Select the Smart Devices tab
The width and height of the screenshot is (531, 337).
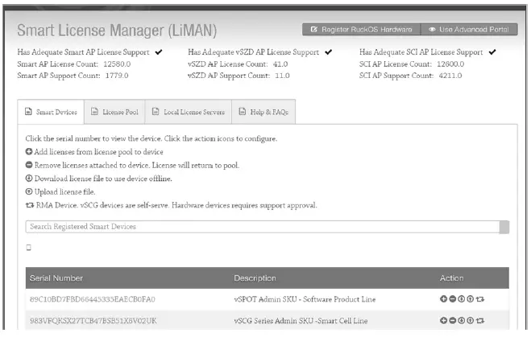(x=51, y=112)
